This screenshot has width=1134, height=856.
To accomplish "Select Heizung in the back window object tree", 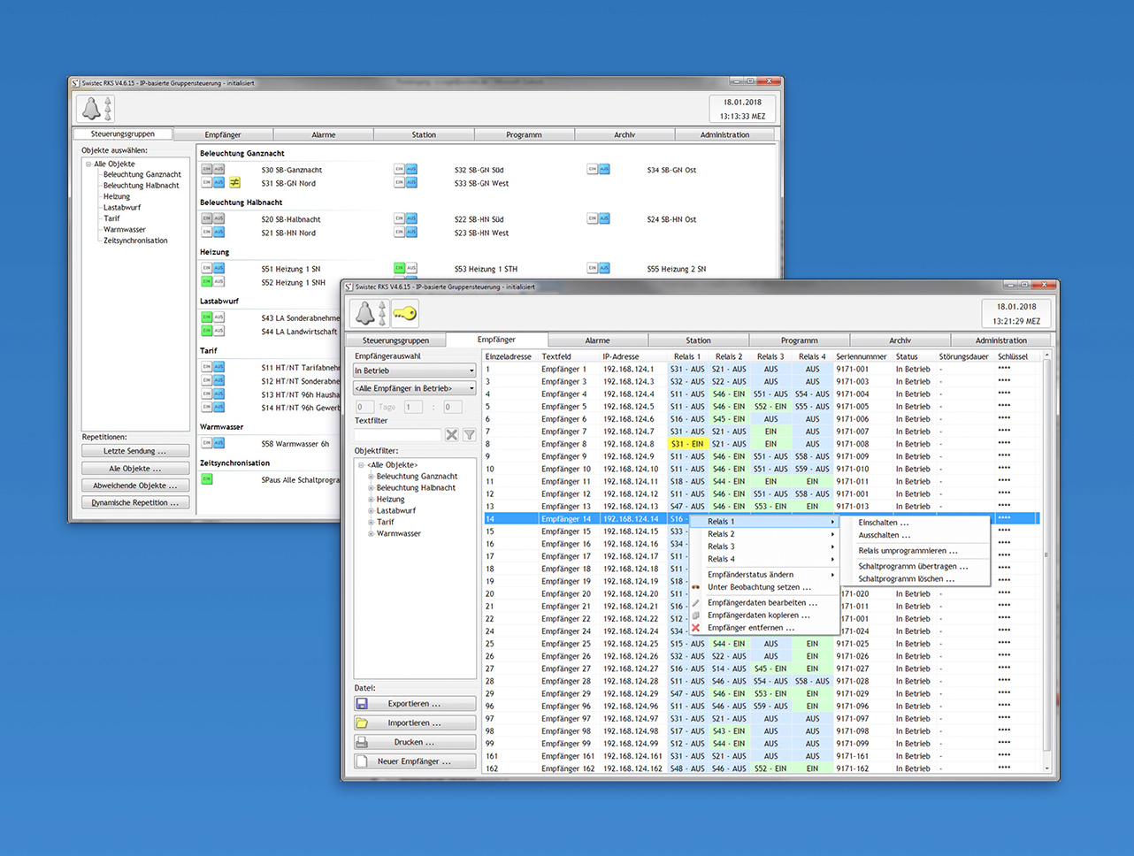I will (117, 196).
